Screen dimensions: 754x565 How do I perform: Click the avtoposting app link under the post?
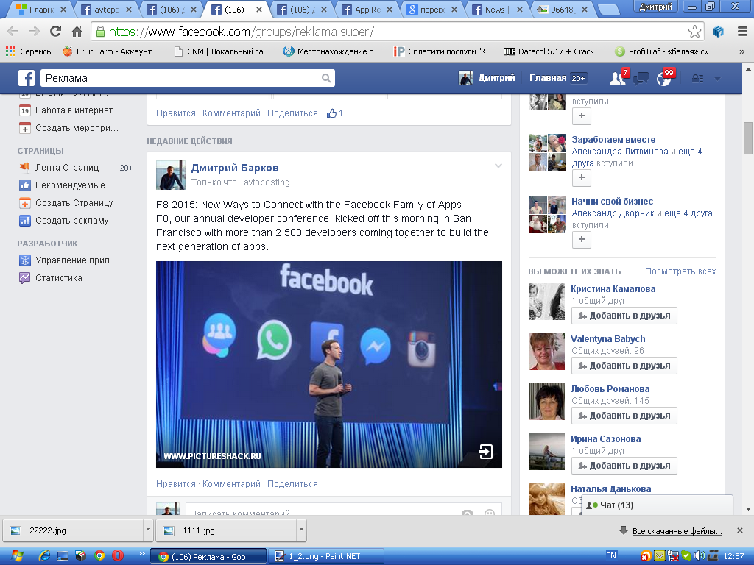[x=267, y=182]
